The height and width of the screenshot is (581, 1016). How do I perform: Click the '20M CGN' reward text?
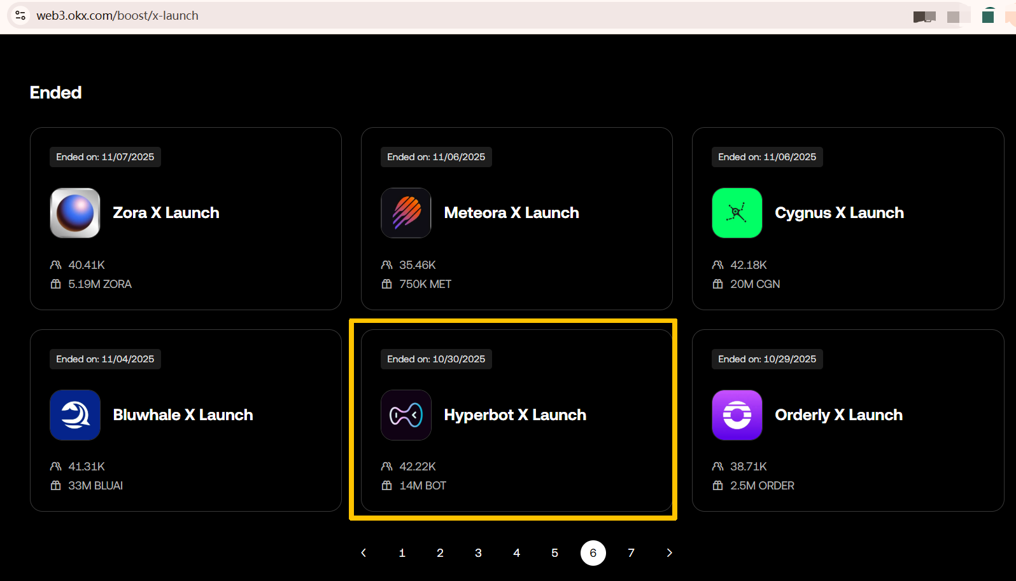click(x=755, y=284)
